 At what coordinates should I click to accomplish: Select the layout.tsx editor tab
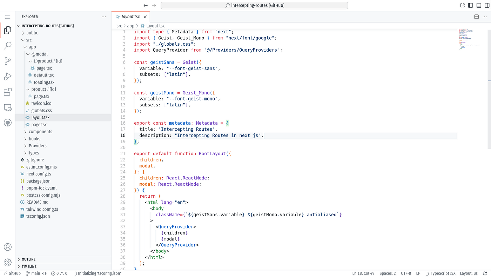point(131,17)
